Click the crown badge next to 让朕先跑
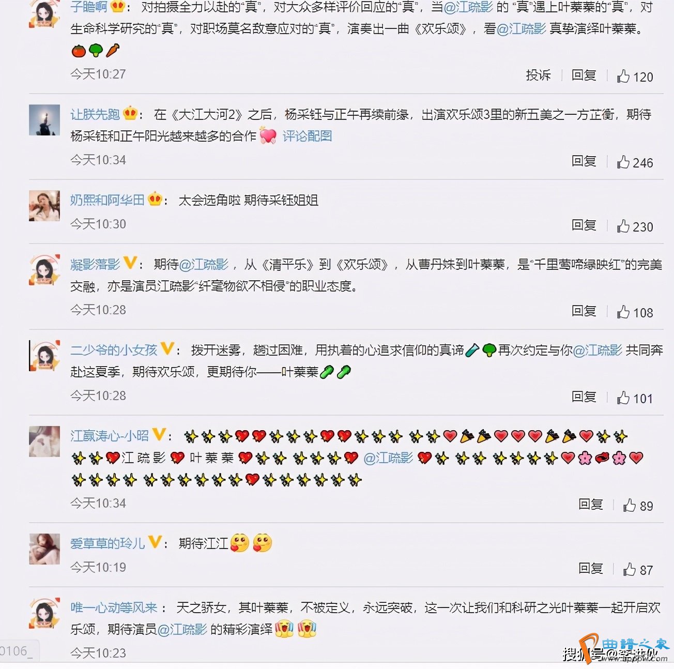 (x=130, y=113)
